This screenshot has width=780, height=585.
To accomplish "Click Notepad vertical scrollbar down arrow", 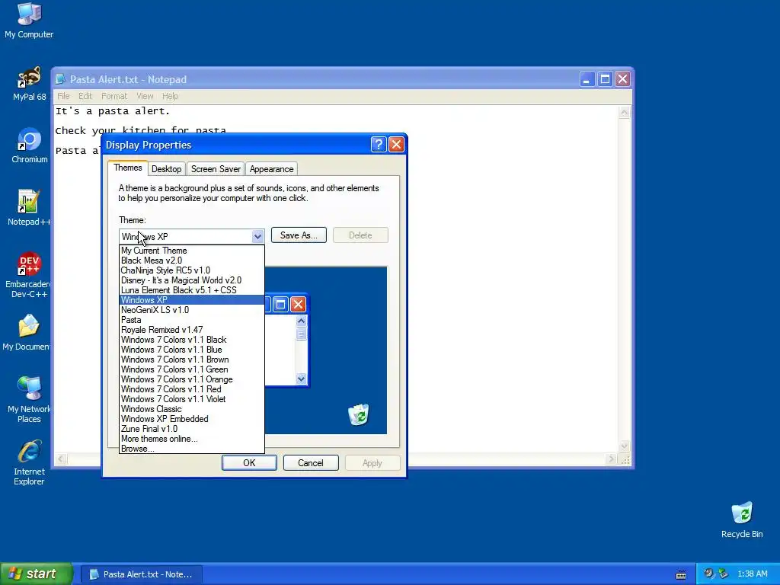I will (x=625, y=446).
